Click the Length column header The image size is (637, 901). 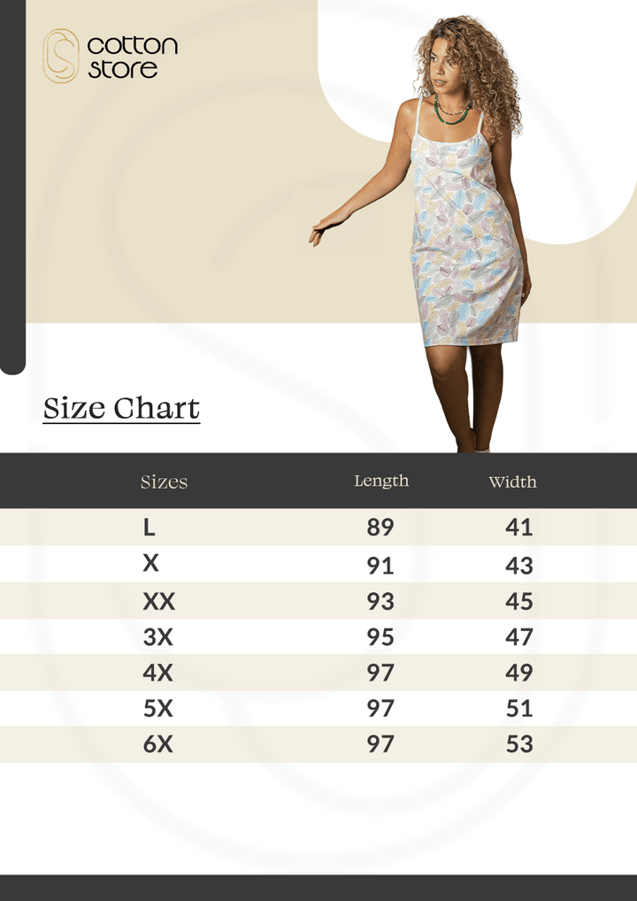coord(381,481)
